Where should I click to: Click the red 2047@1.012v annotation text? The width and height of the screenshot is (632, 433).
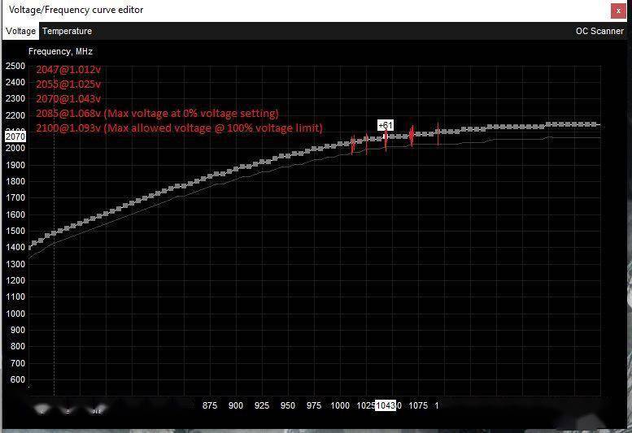(x=68, y=70)
